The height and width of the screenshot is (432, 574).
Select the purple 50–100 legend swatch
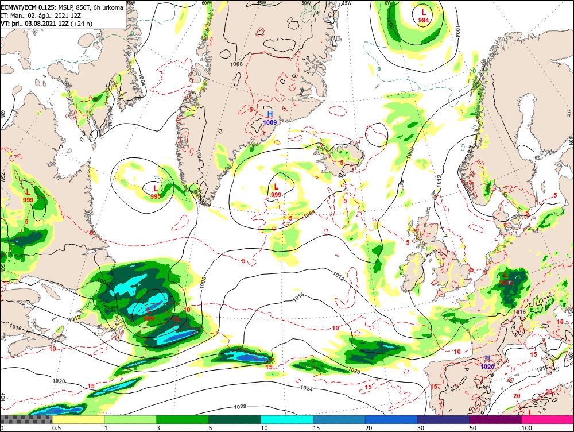(496, 419)
